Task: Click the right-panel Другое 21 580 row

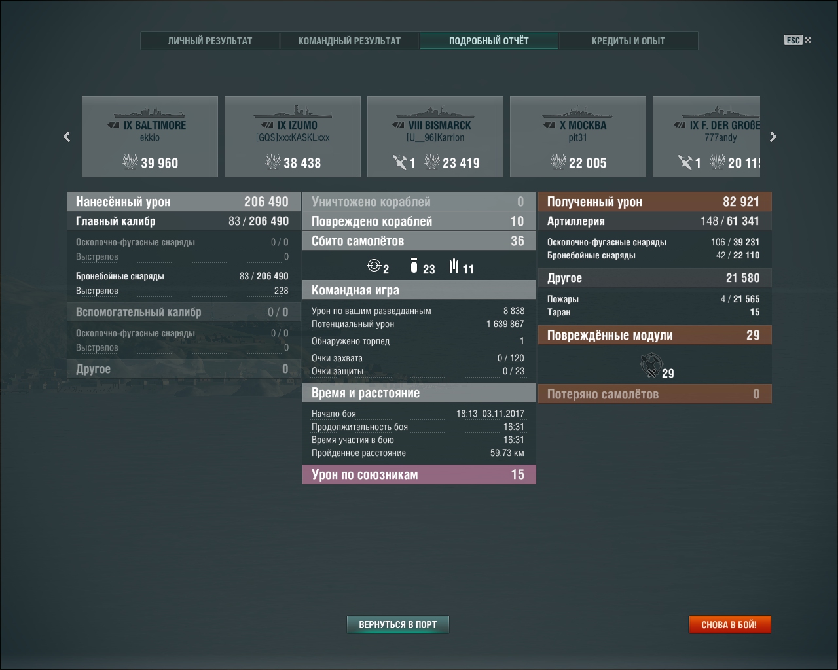Action: (x=655, y=278)
